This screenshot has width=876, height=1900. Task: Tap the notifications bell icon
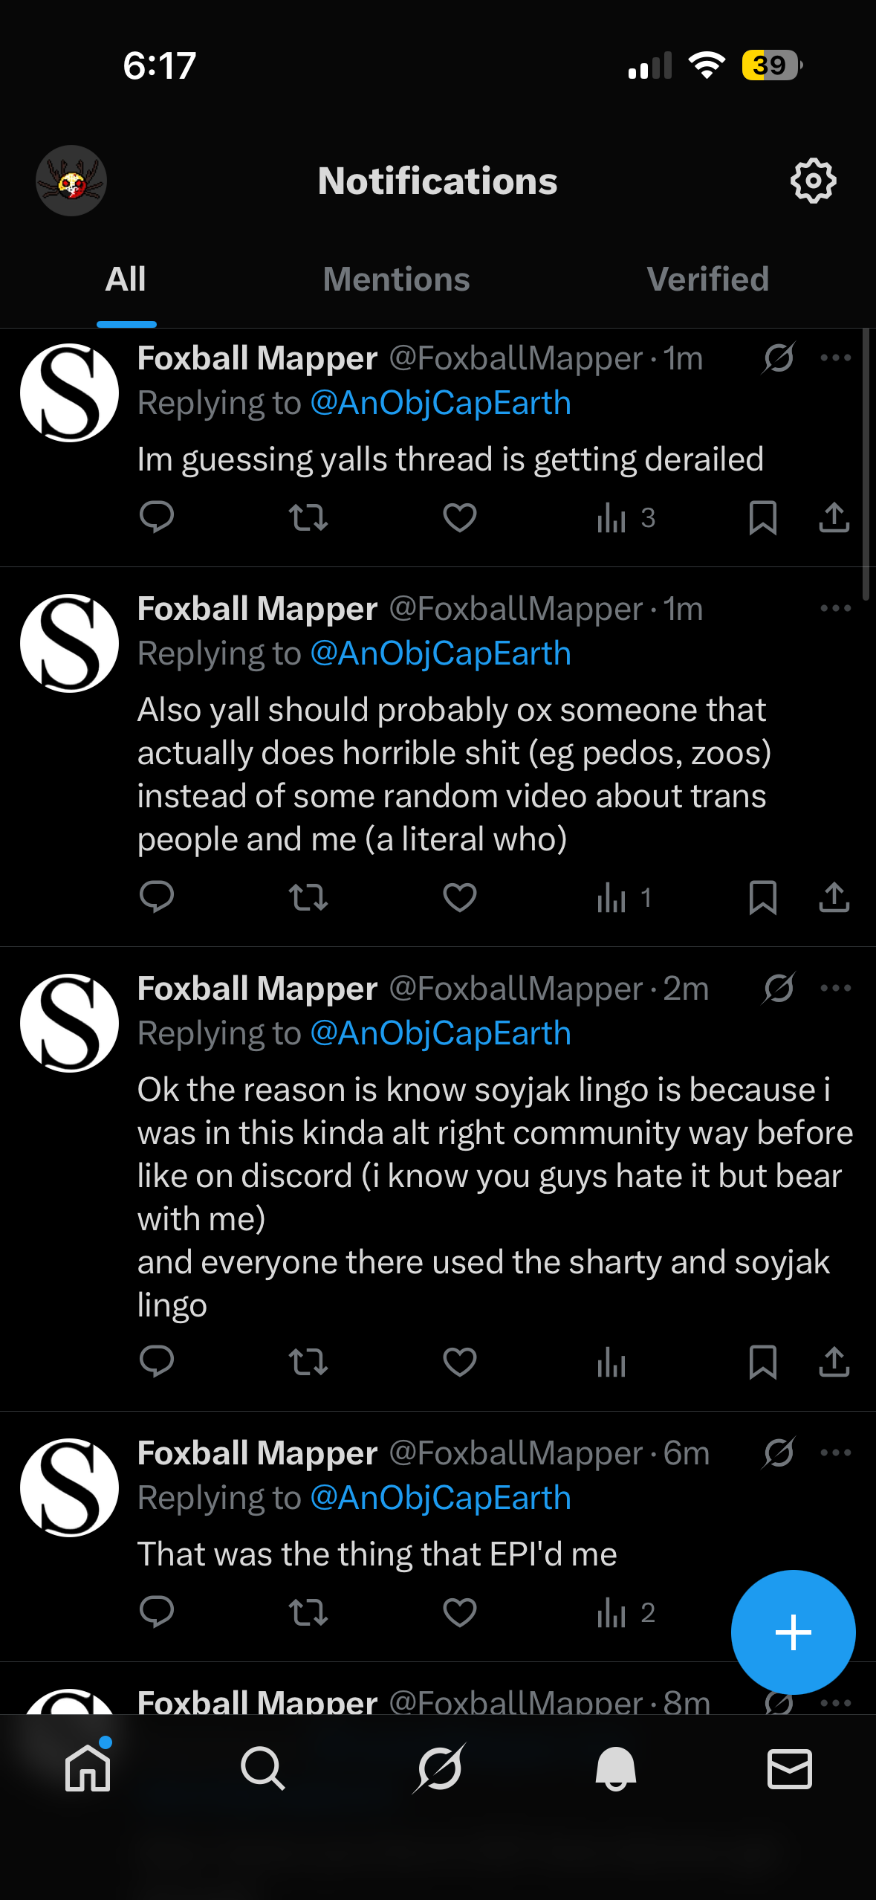tap(615, 1768)
